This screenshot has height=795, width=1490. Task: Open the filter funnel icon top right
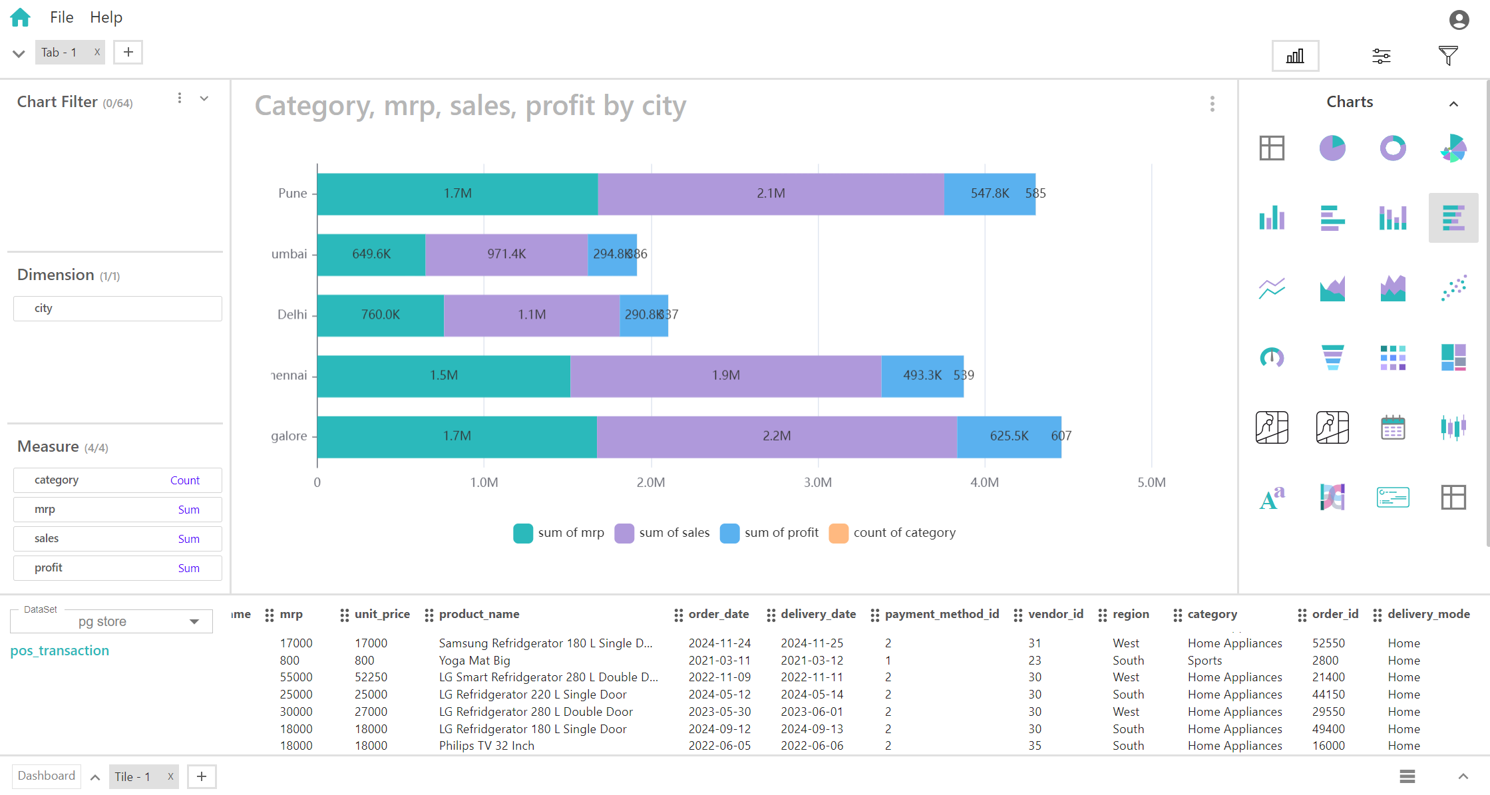pyautogui.click(x=1447, y=56)
